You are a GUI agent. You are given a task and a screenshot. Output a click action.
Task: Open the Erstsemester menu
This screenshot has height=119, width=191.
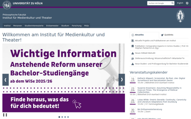(x=53, y=26)
